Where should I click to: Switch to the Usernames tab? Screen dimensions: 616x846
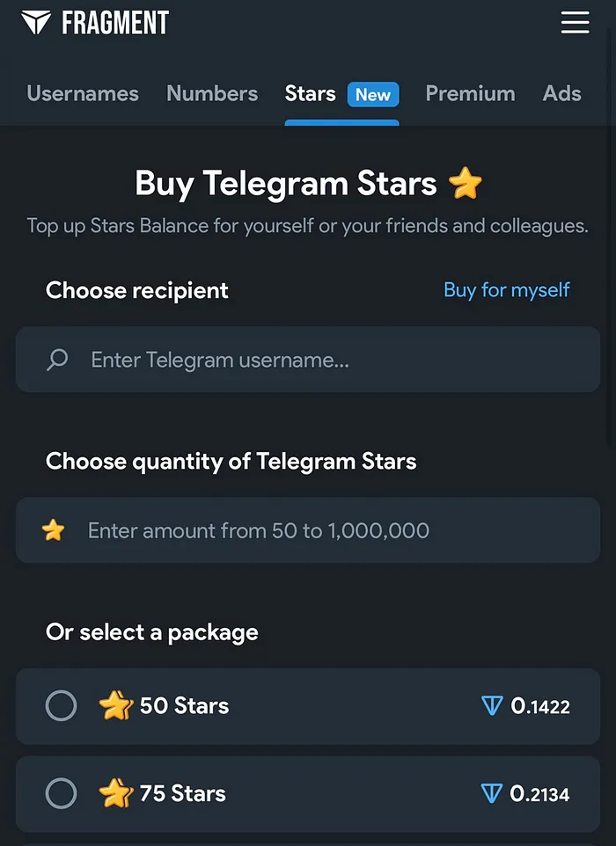coord(83,93)
